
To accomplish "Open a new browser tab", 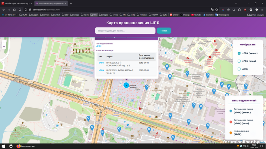I will point(71,3).
